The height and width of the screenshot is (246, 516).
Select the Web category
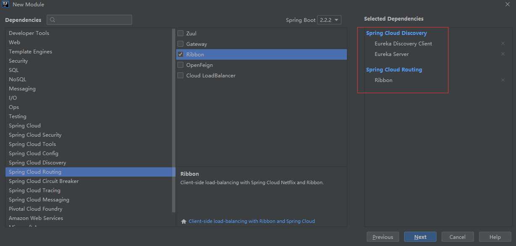click(x=89, y=42)
